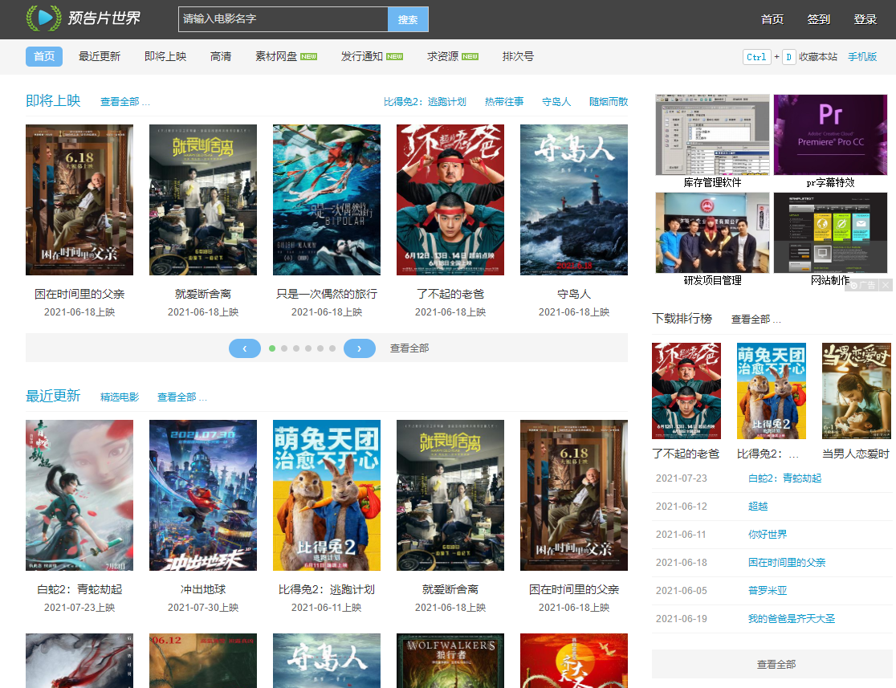Screen dimensions: 896x688
Task: Click the 预告片世界 play logo icon
Action: coord(43,18)
